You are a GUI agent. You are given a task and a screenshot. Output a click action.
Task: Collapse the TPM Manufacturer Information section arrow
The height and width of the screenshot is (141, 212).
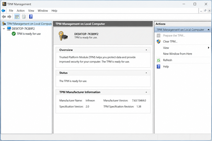tap(146, 92)
